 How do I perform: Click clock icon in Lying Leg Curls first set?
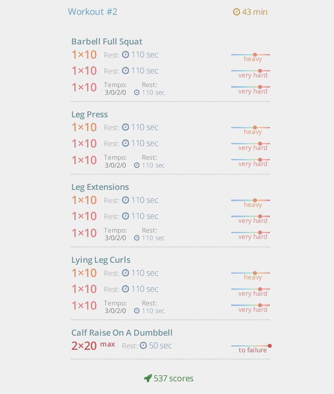(x=125, y=273)
